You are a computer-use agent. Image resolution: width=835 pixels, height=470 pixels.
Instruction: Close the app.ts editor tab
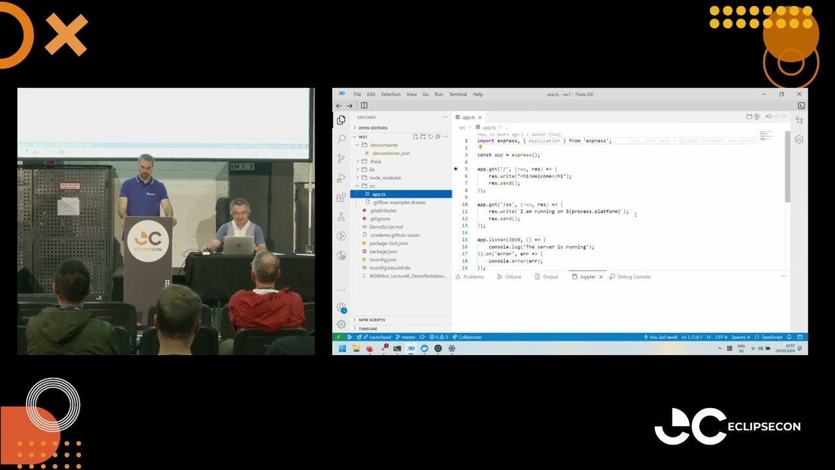479,117
